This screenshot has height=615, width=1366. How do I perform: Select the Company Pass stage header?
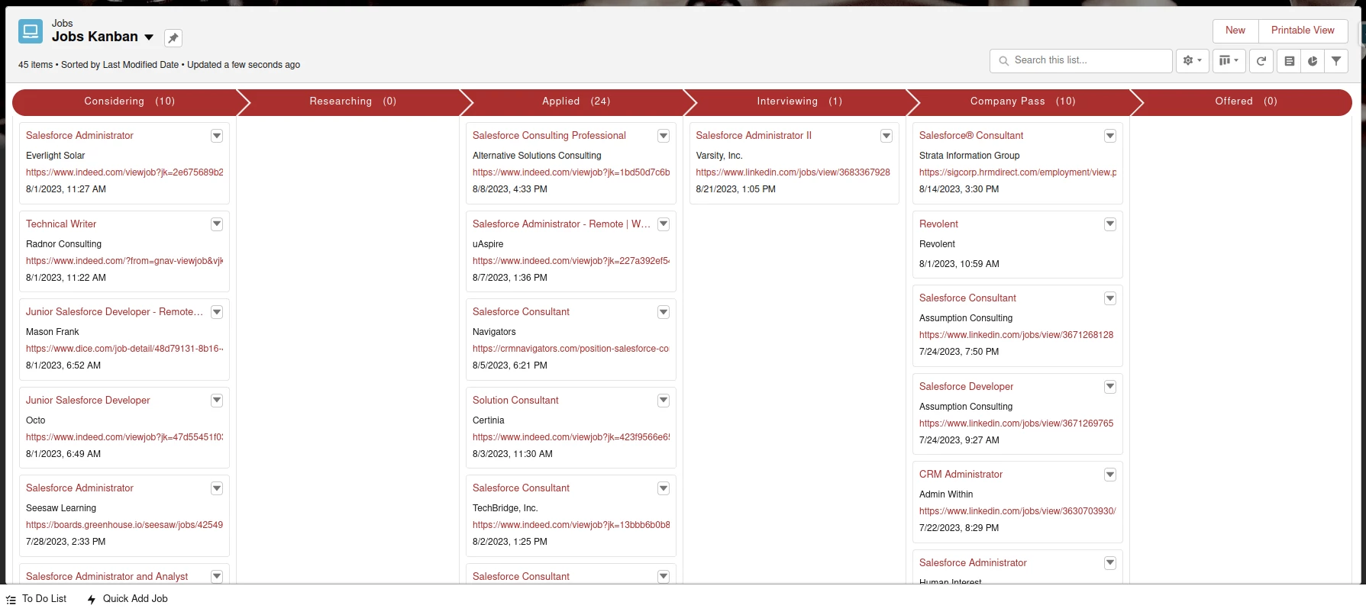coord(1022,101)
